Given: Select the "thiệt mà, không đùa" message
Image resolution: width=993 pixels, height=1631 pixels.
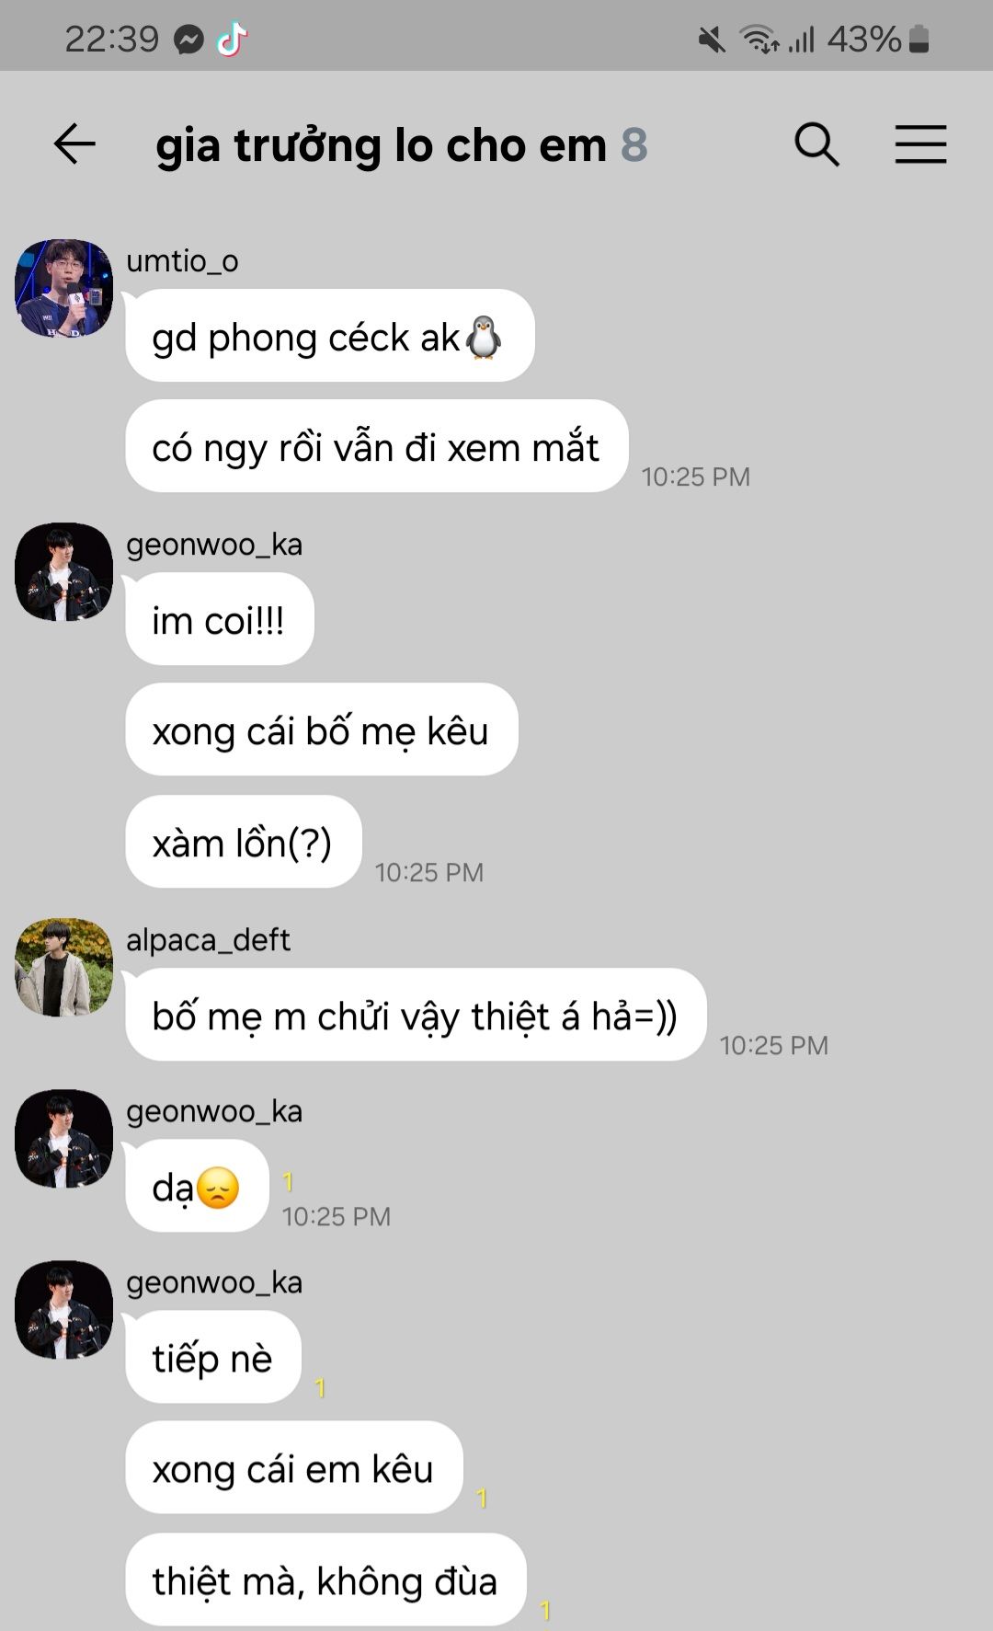Looking at the screenshot, I should (x=325, y=1579).
